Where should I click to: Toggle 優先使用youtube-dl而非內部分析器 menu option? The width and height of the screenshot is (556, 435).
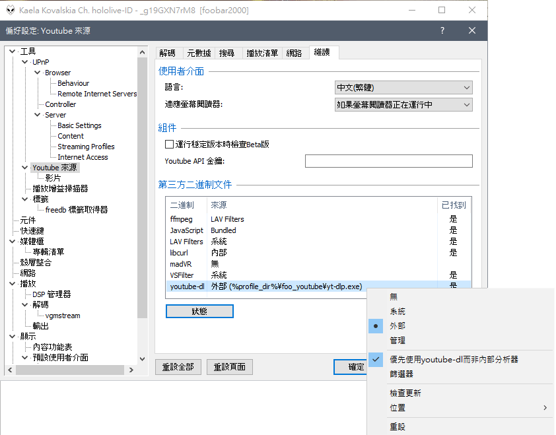tap(454, 360)
